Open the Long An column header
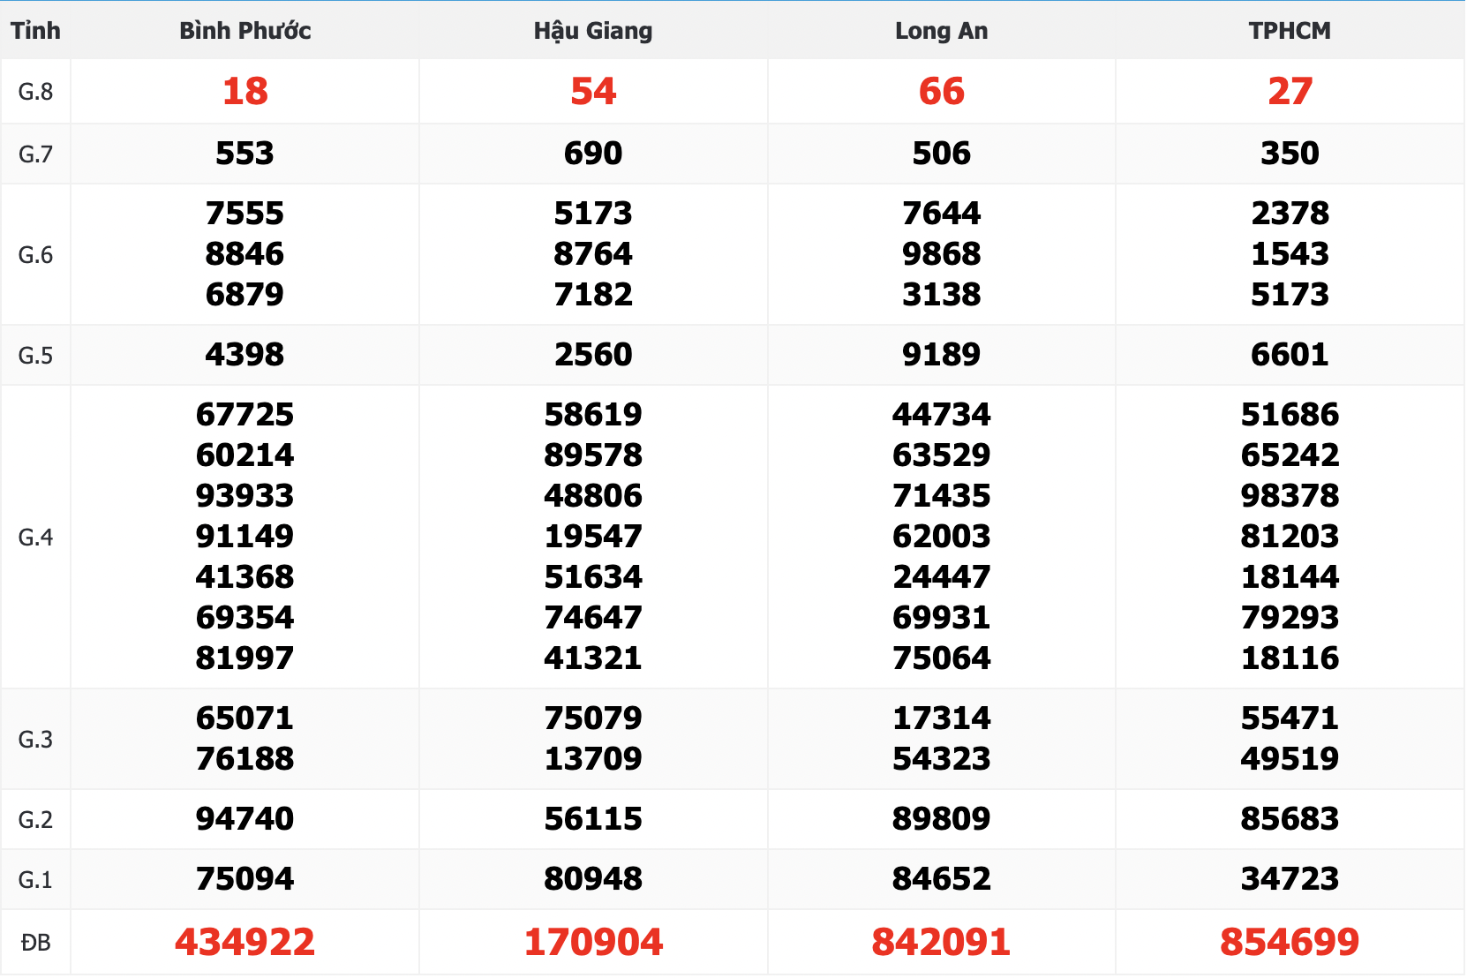 pyautogui.click(x=941, y=31)
